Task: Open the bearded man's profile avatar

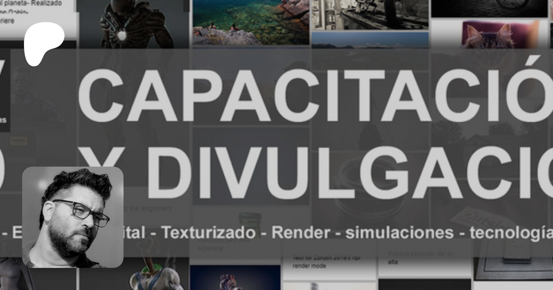Action: click(x=73, y=217)
